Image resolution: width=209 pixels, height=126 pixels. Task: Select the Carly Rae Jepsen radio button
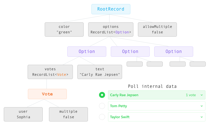click(102, 95)
